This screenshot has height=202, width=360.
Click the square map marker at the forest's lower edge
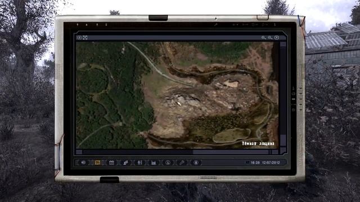[142, 133]
